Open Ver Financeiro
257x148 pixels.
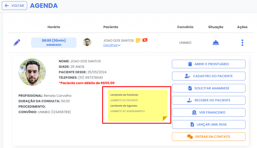pos(208,112)
